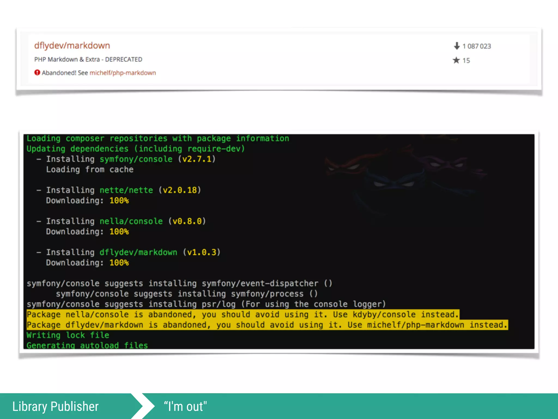Click the highlighted dflydev/markdown abandoned warning line
This screenshot has width=558, height=419.
pyautogui.click(x=267, y=325)
